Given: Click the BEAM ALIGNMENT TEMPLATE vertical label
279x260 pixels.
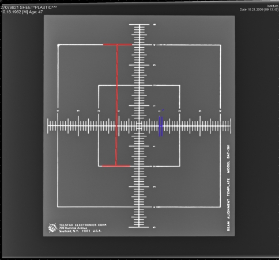Looking at the screenshot, I should pyautogui.click(x=228, y=205).
